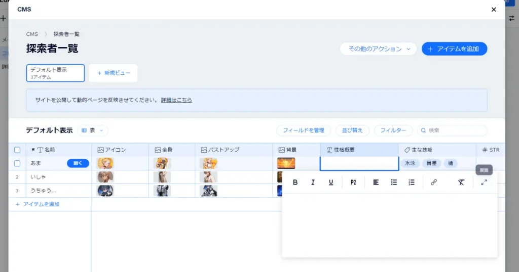Image resolution: width=519 pixels, height=272 pixels.
Task: Click the blue アイテムを追加 button
Action: tap(454, 49)
